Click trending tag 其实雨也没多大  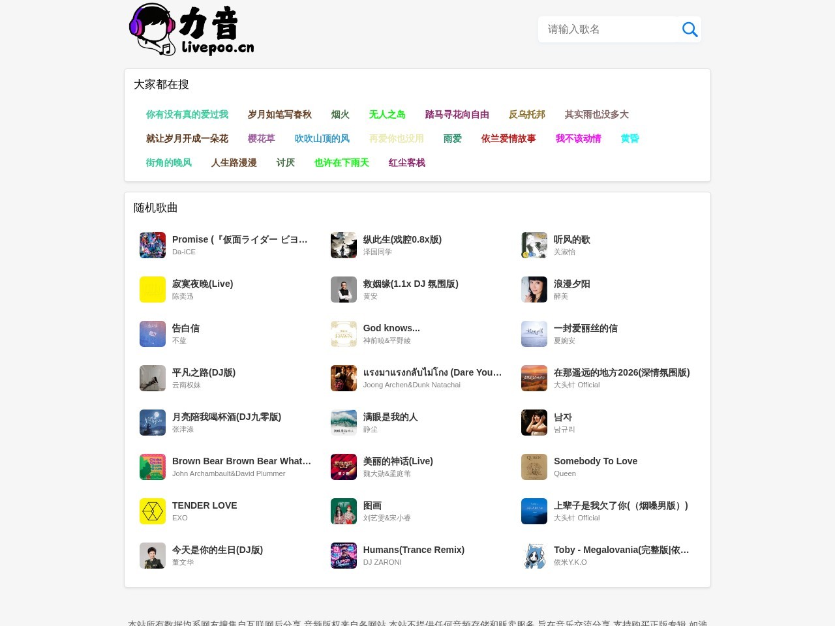597,114
